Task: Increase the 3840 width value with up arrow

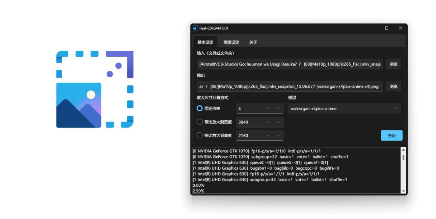Action: pos(268,122)
